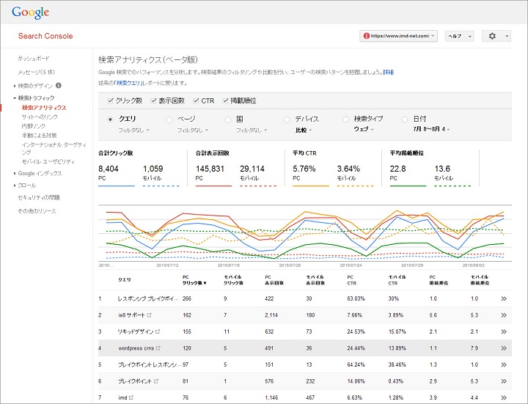Open 内部リンク in sidebar
Screen dimensions: 528x404
[33, 126]
